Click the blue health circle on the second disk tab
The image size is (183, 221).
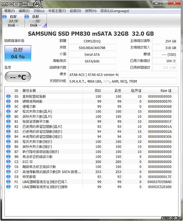pyautogui.click(x=27, y=17)
